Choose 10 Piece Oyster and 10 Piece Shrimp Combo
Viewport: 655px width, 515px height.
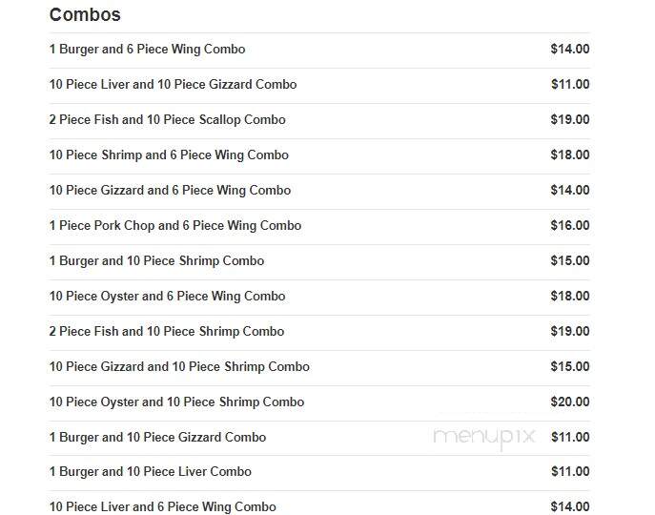[x=319, y=402]
